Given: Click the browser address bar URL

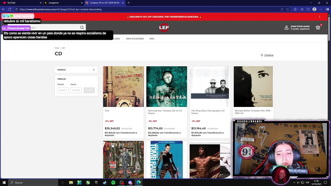Looking at the screenshot, I should tap(61, 9).
